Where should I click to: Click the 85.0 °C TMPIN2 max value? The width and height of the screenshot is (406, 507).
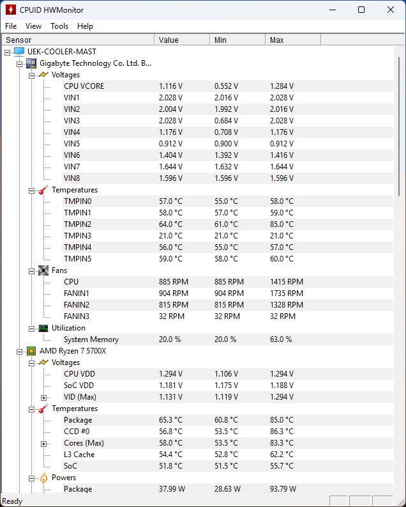point(282,224)
